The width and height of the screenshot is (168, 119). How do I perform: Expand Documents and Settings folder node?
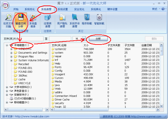[11, 53]
